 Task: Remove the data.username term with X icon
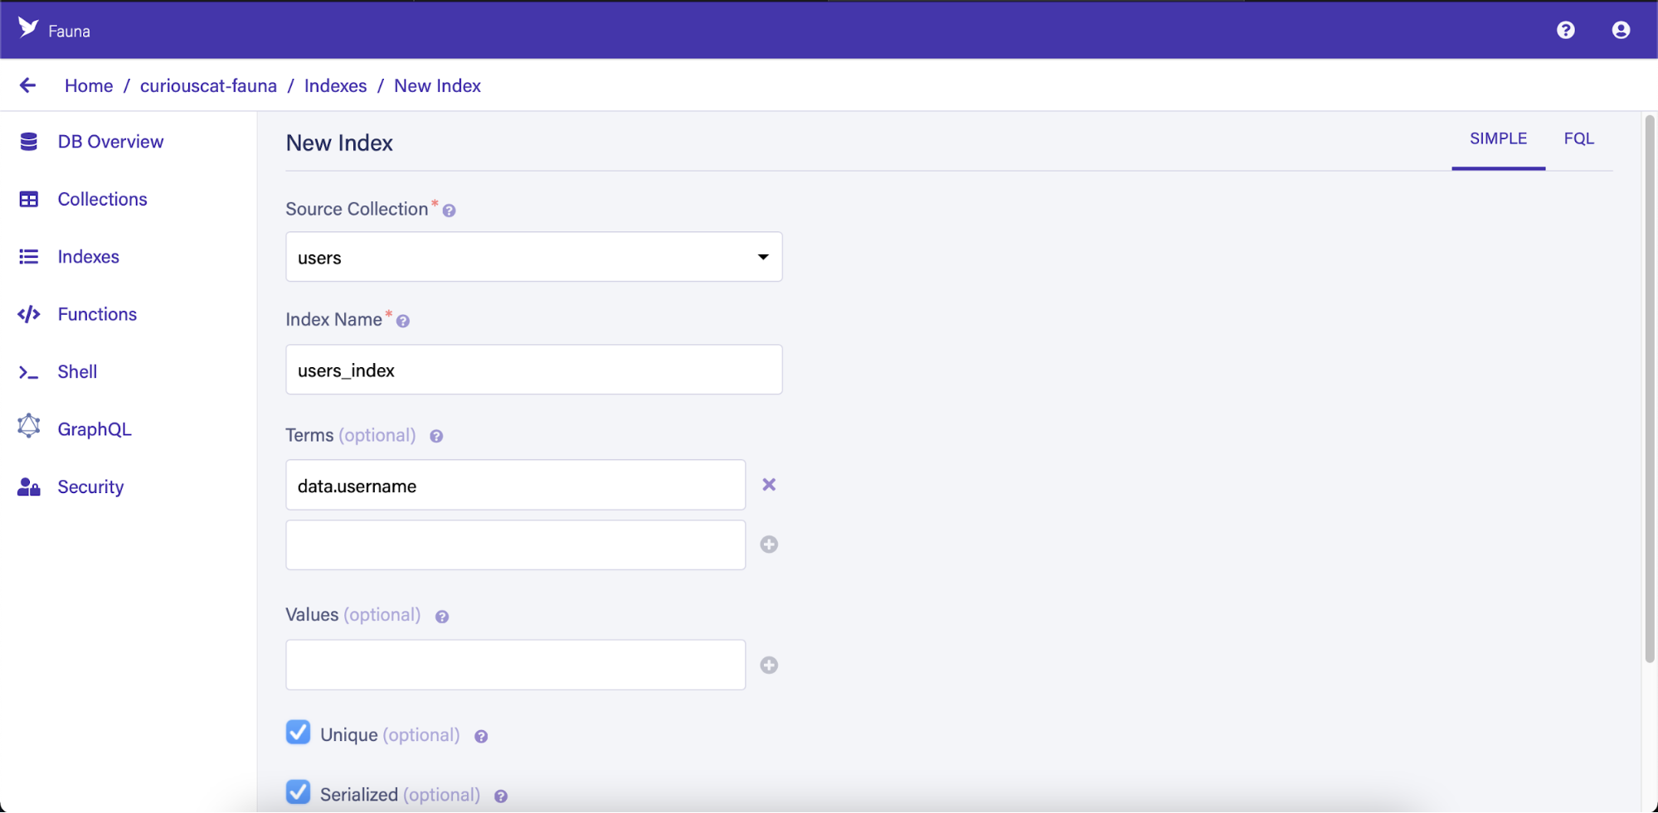(769, 485)
